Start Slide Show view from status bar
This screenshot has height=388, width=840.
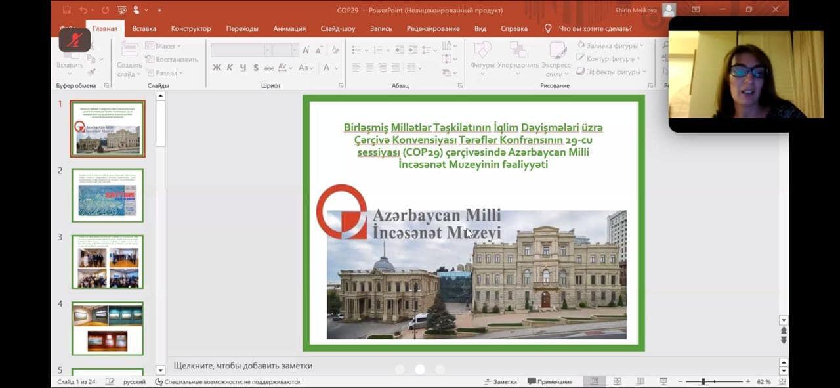click(663, 381)
